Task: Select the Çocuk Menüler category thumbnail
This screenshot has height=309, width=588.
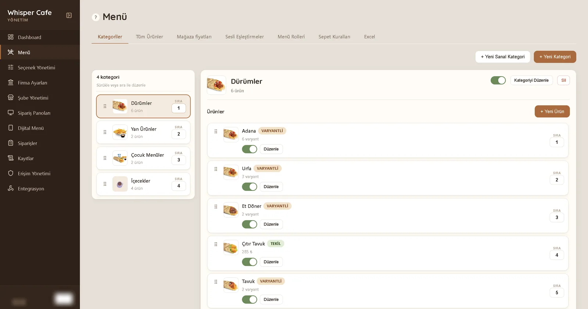Action: [x=120, y=158]
